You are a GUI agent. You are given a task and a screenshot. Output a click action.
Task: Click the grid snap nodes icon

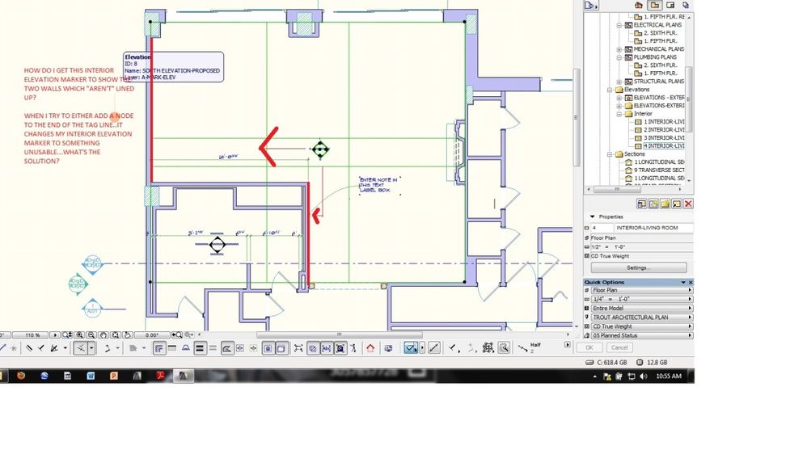(x=488, y=348)
